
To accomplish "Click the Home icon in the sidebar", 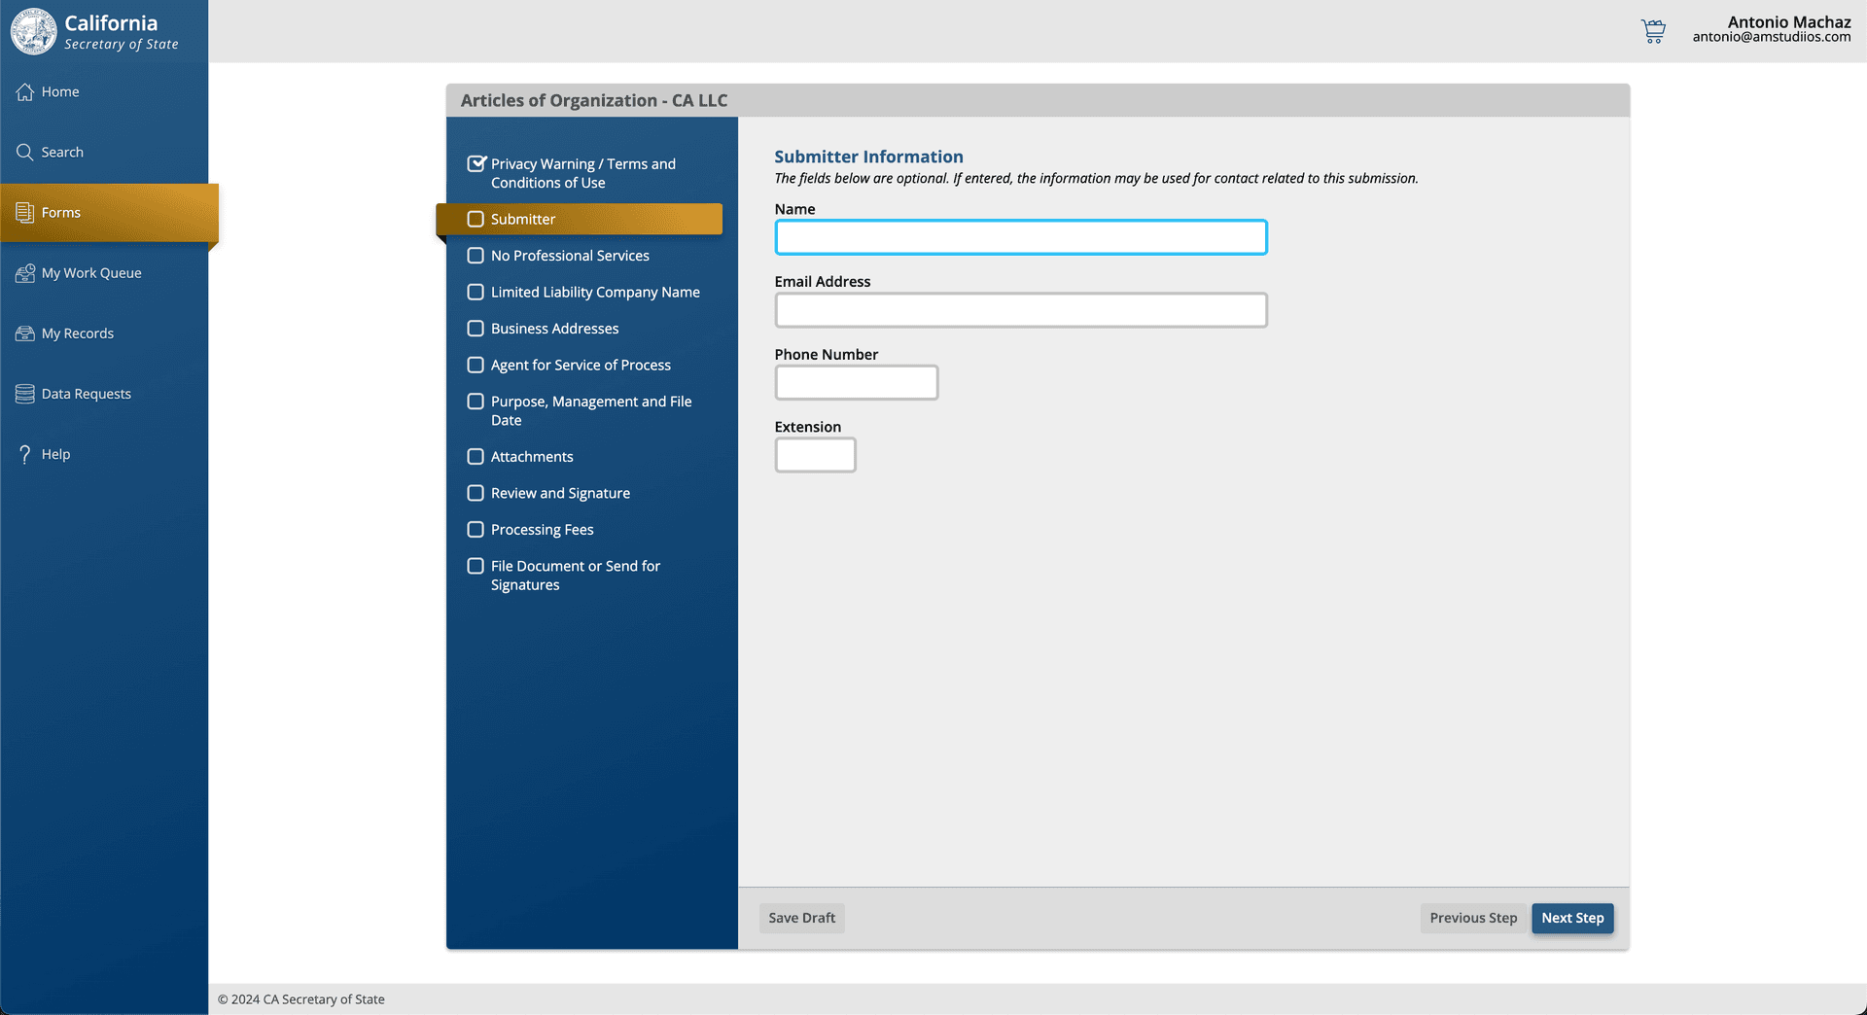I will click(25, 91).
